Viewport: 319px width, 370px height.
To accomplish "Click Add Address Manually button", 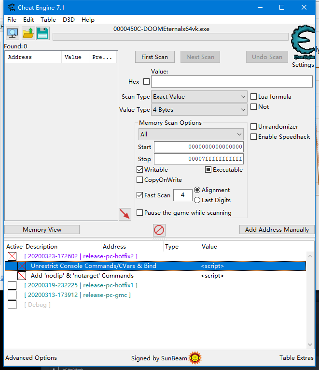I will click(x=277, y=230).
